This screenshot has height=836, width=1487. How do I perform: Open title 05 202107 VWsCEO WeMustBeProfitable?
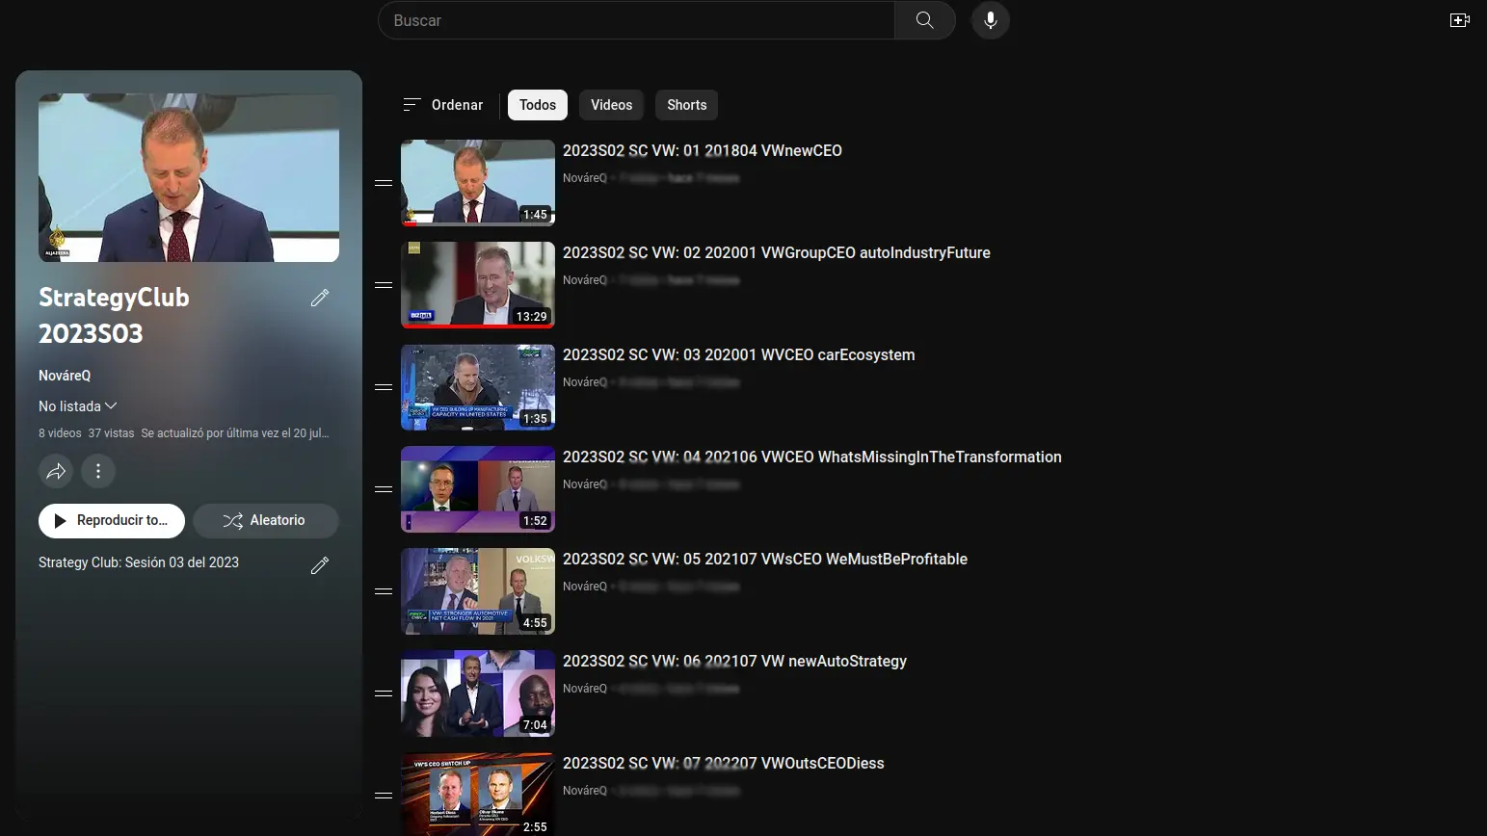point(765,560)
